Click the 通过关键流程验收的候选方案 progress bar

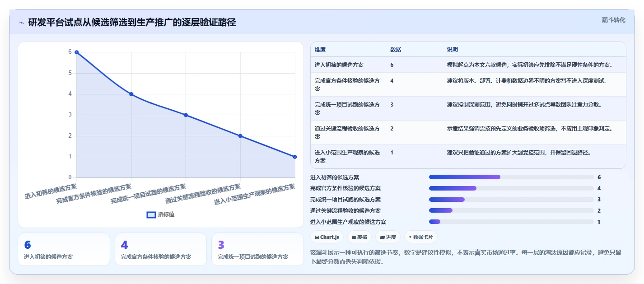pos(511,210)
